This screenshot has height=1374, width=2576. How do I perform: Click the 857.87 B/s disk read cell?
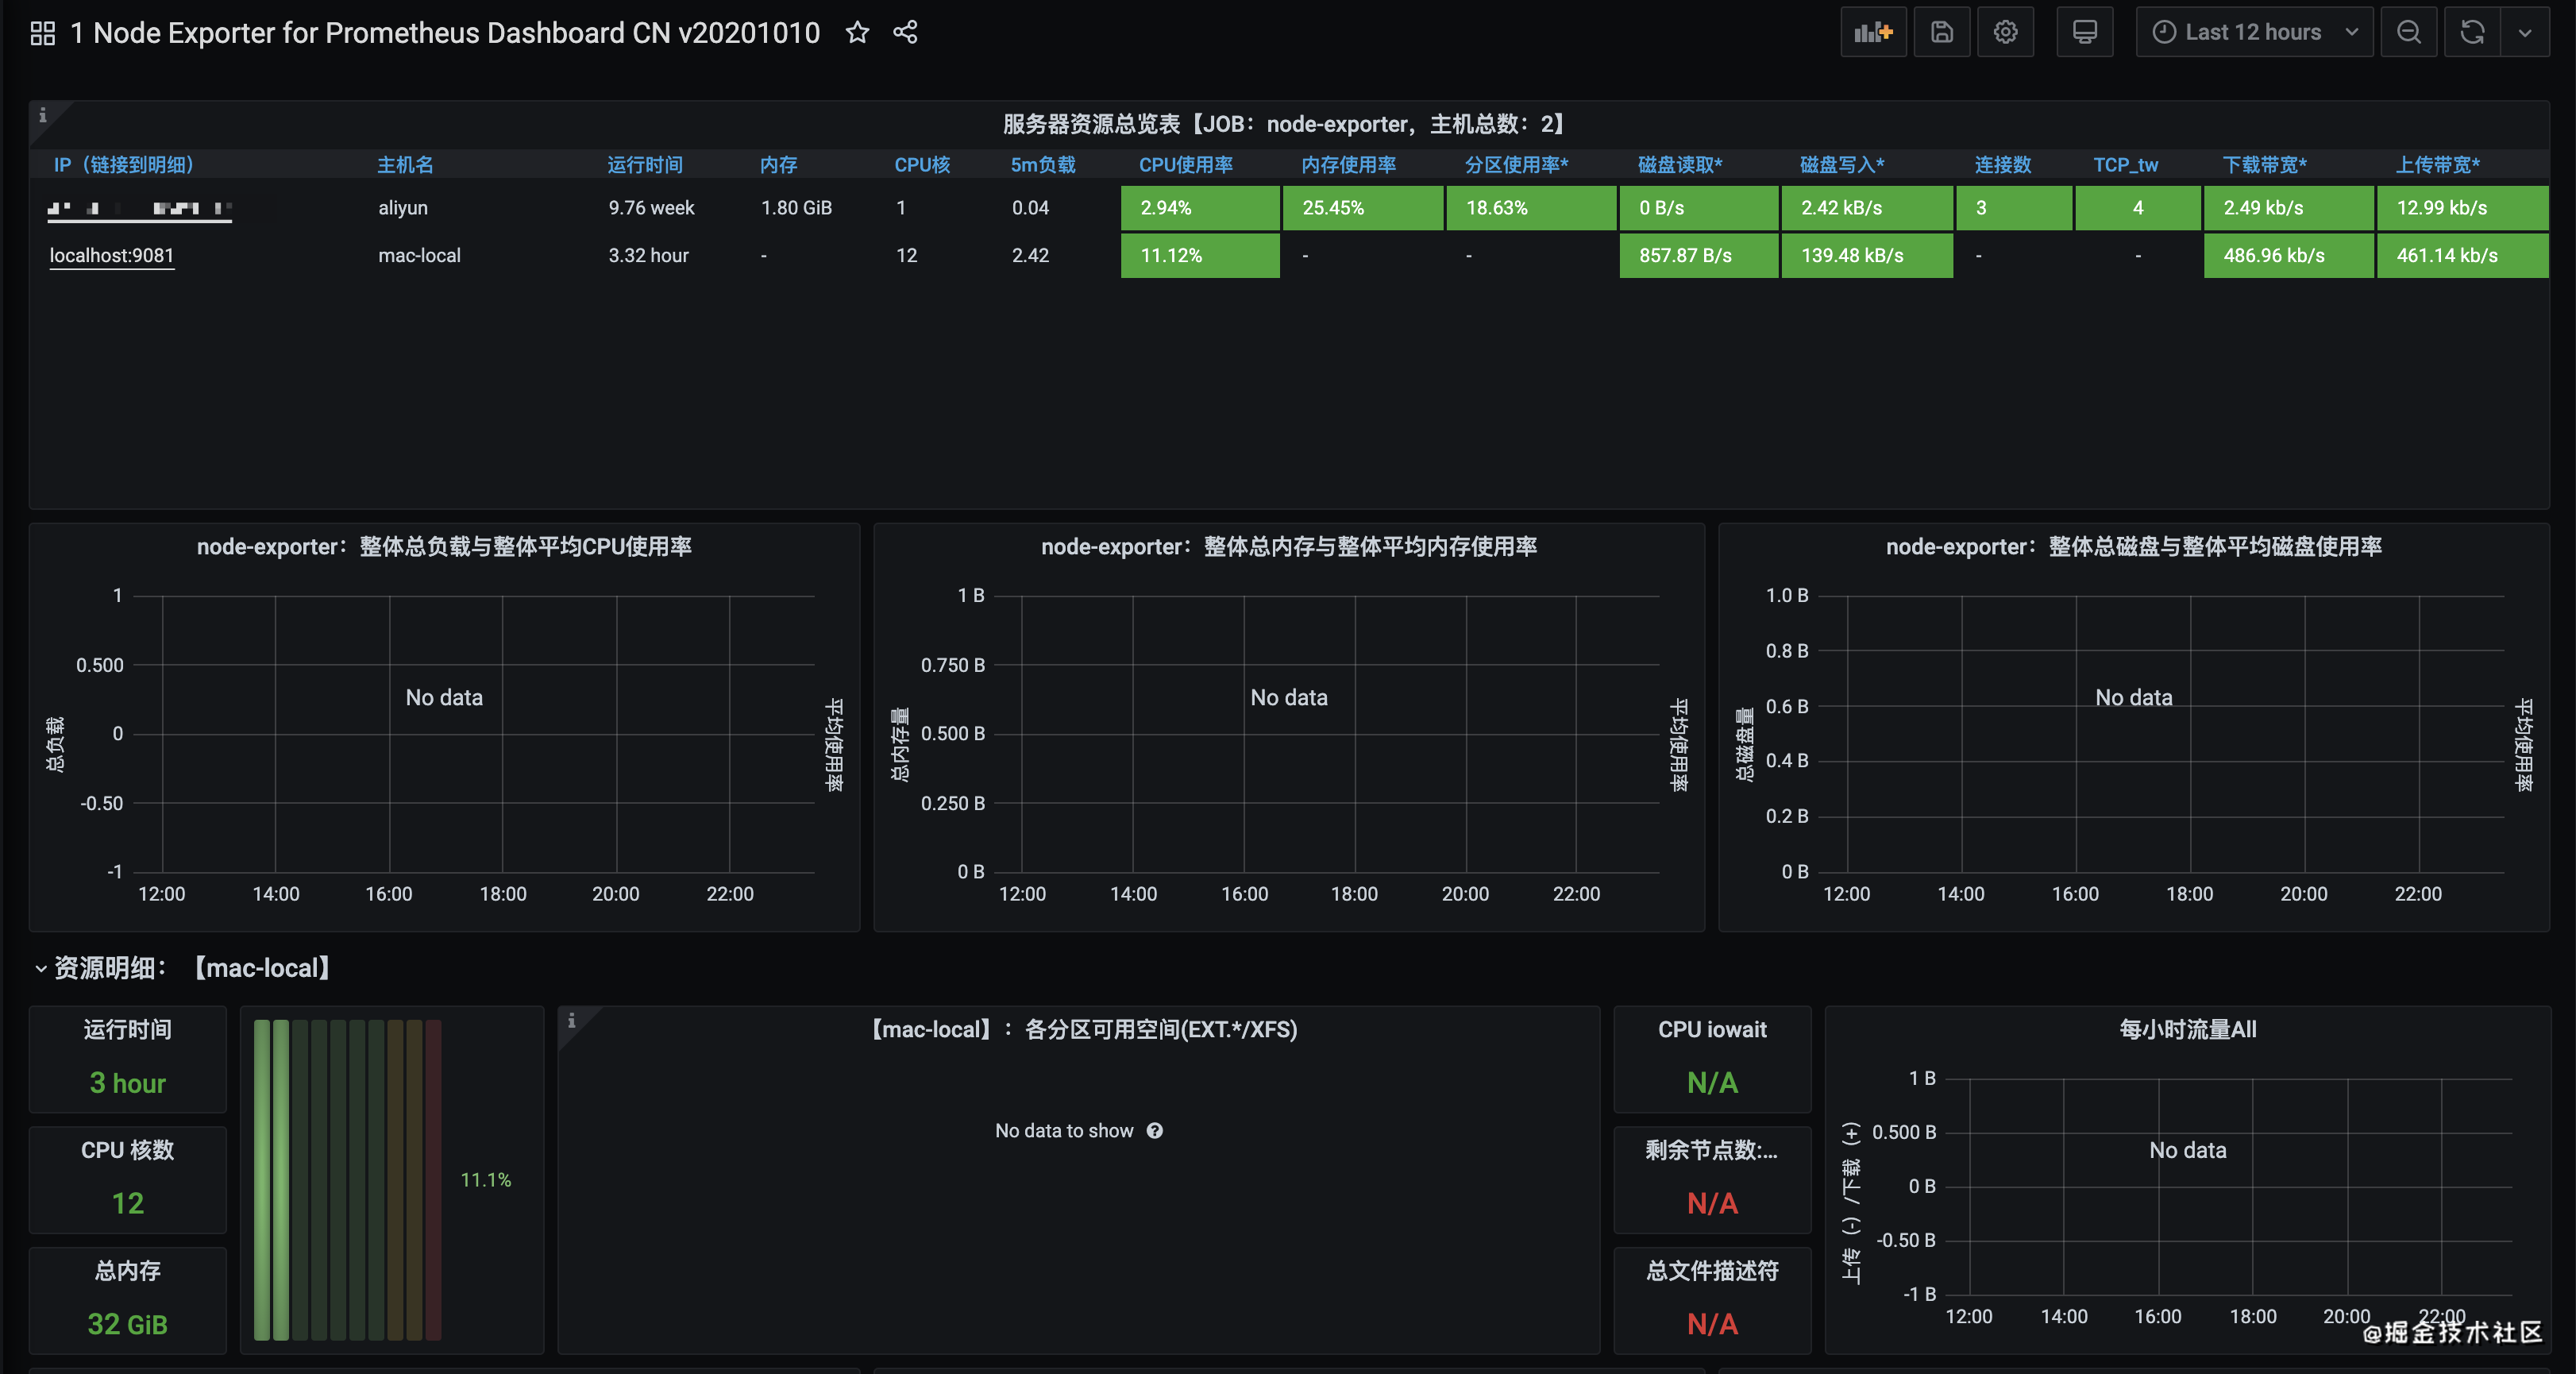tap(1699, 255)
